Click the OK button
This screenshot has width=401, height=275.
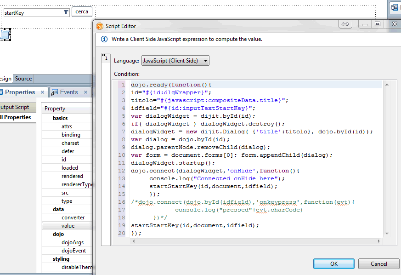tap(334, 264)
